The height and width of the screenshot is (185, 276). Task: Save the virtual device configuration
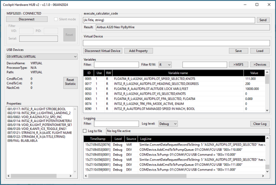(238, 51)
